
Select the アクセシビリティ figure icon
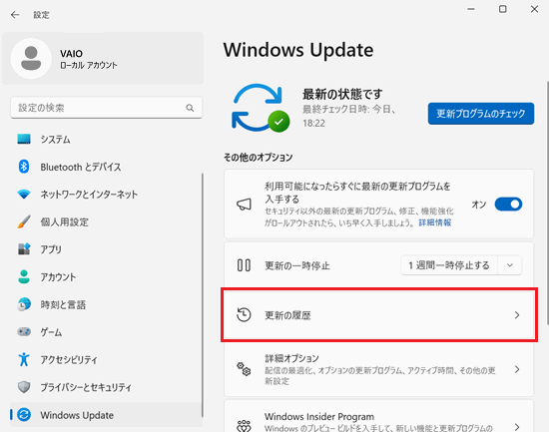click(24, 359)
